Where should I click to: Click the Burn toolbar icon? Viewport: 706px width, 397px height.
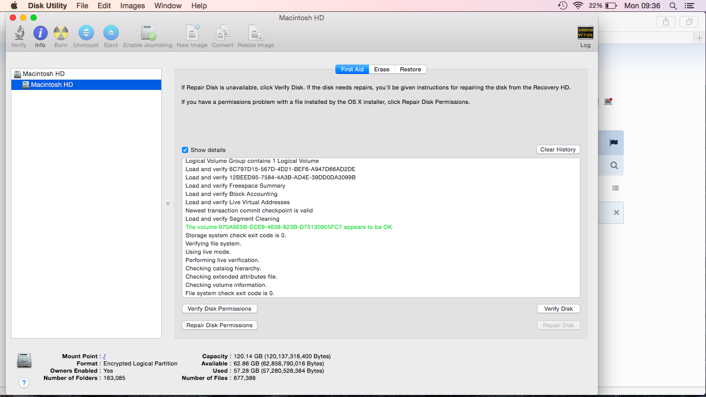(61, 33)
